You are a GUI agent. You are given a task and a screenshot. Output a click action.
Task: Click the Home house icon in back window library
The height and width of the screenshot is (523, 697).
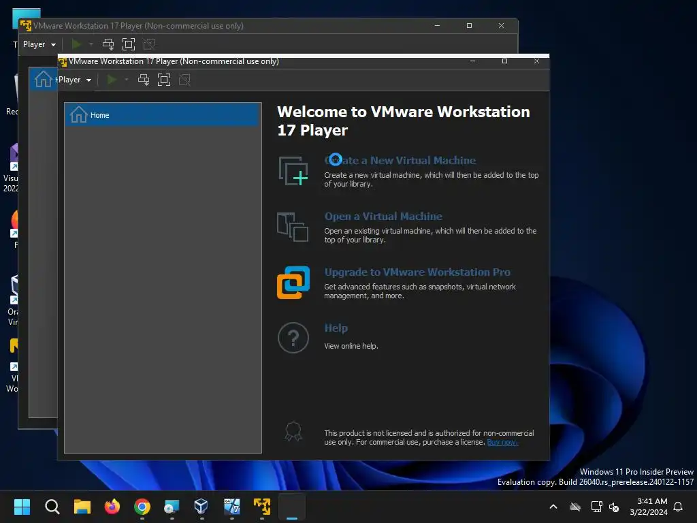[43, 79]
